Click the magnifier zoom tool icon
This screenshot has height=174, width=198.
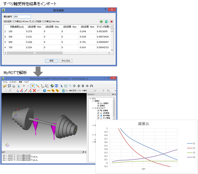click(x=70, y=86)
